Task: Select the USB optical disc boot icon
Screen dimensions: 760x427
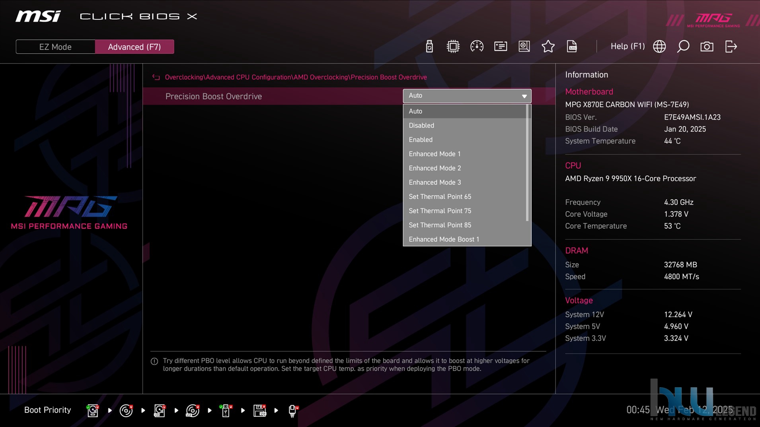Action: pos(193,410)
